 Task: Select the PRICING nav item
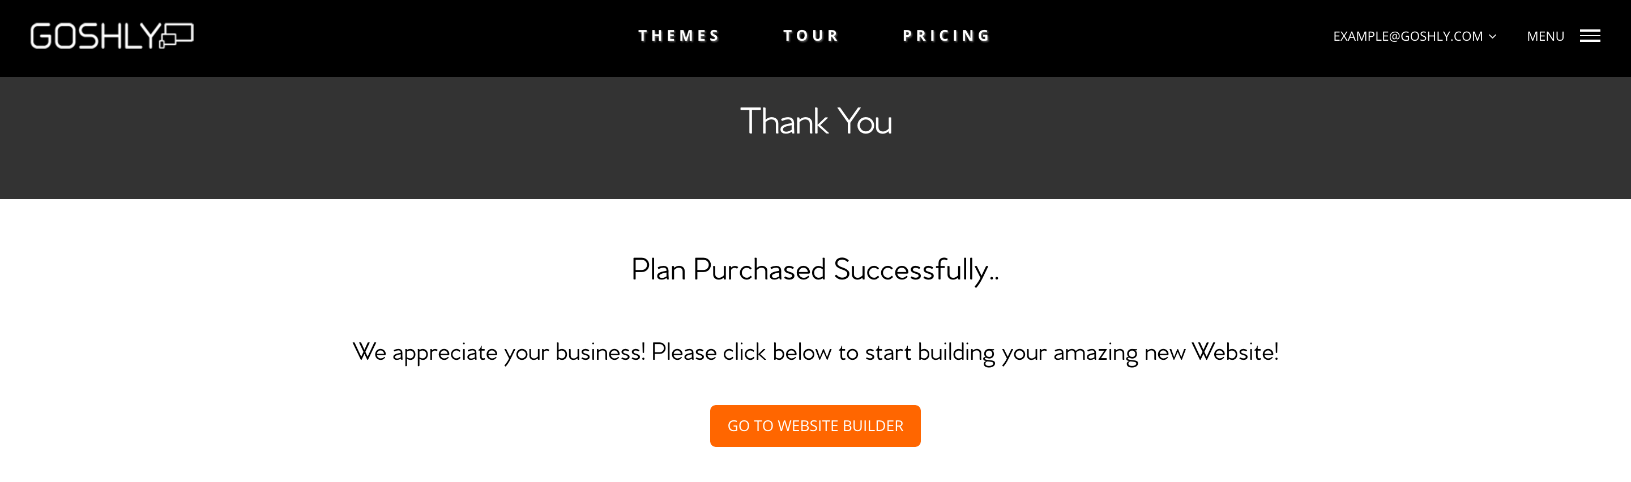(946, 36)
